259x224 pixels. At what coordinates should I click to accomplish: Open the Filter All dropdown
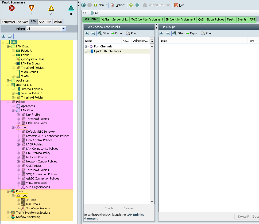(x=46, y=29)
